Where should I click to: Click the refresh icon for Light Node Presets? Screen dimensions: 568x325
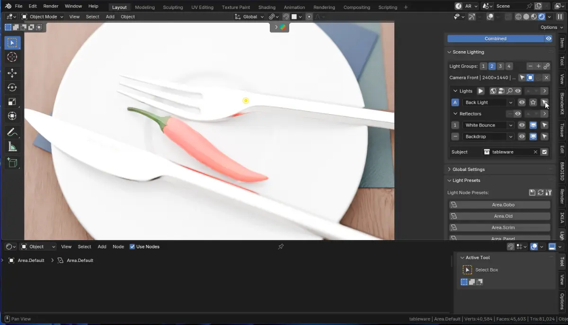(540, 192)
